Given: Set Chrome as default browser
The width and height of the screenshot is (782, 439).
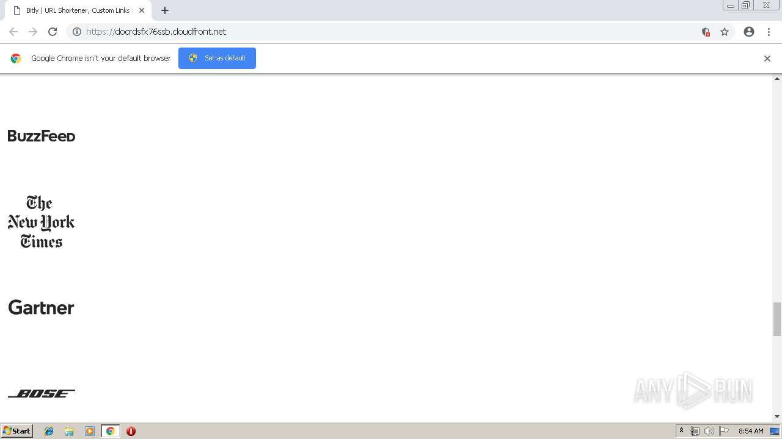Looking at the screenshot, I should pyautogui.click(x=217, y=58).
